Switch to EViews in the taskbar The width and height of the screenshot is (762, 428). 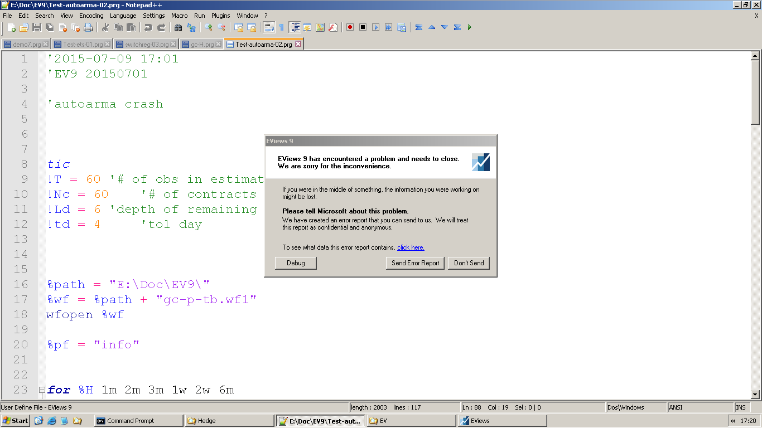[x=502, y=421]
